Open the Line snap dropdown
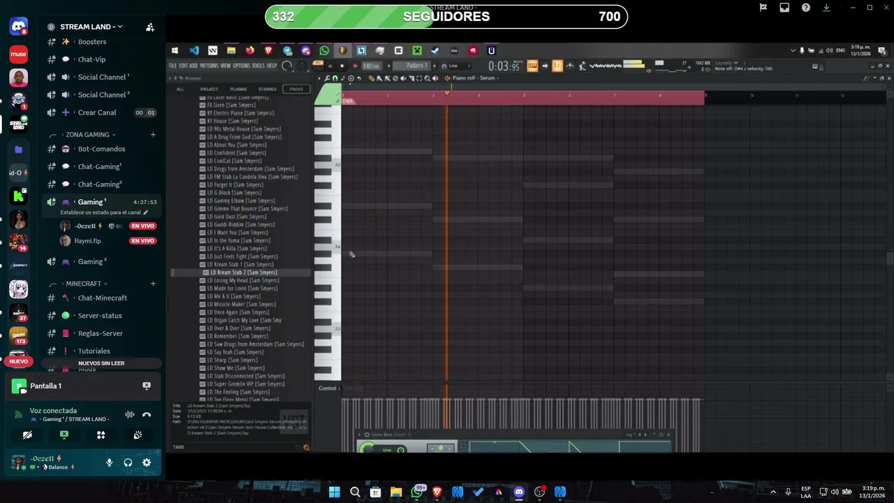The image size is (894, 503). coord(459,66)
